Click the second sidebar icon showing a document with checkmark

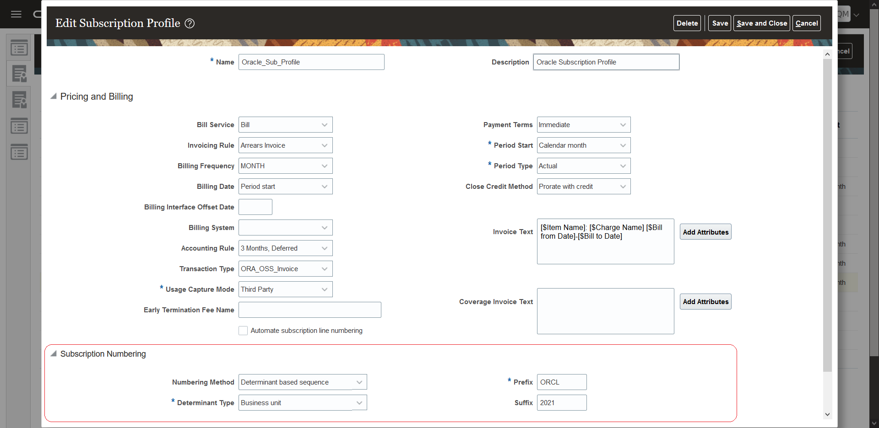(x=19, y=74)
